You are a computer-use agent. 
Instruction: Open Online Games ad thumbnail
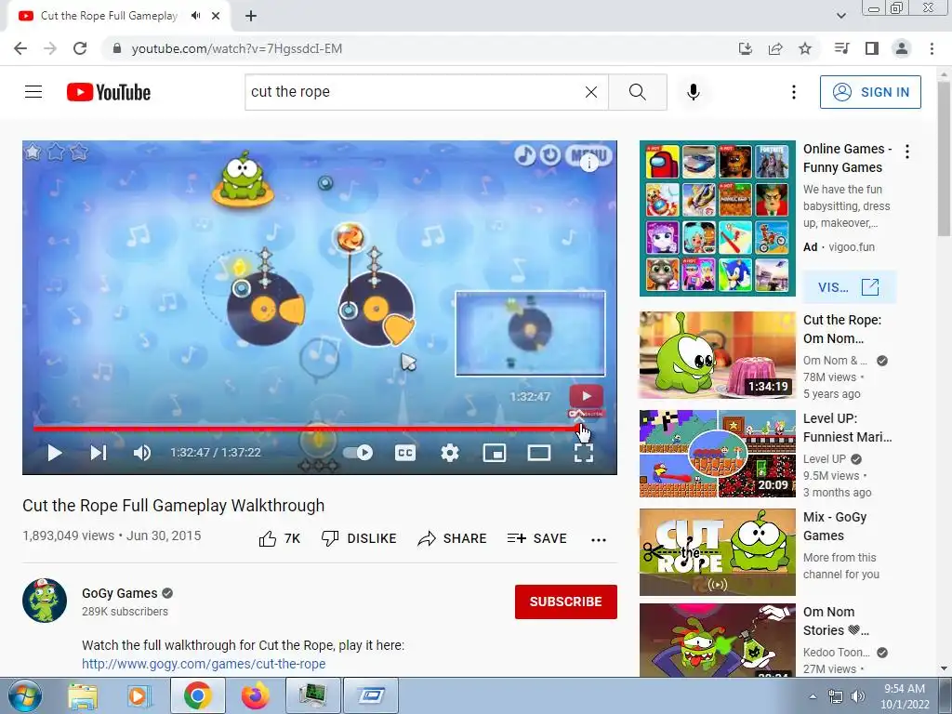pyautogui.click(x=717, y=218)
